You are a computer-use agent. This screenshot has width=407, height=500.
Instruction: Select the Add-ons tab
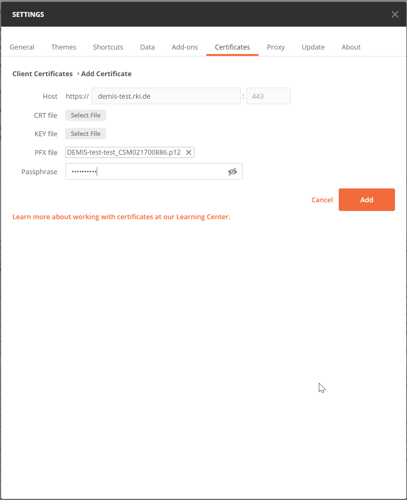click(x=185, y=47)
